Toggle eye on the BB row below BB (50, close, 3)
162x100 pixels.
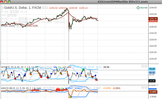(20, 22)
